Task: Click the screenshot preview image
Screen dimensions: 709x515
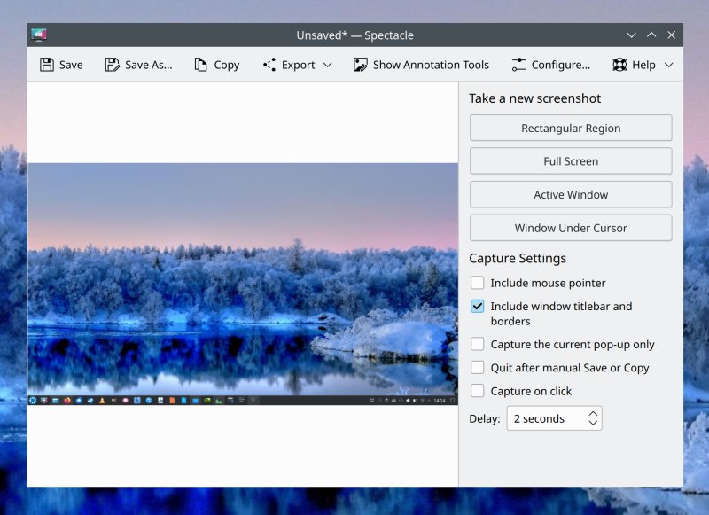Action: click(x=242, y=284)
